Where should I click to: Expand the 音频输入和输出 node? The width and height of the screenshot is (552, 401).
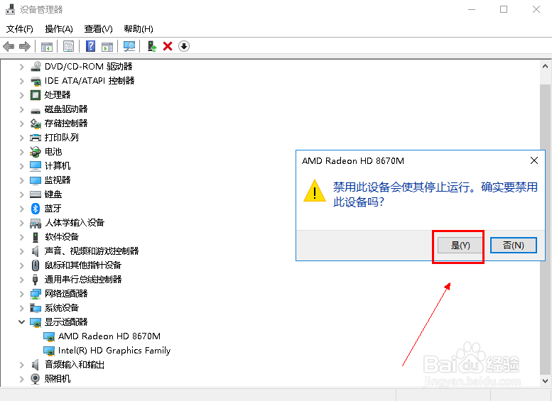[x=21, y=365]
